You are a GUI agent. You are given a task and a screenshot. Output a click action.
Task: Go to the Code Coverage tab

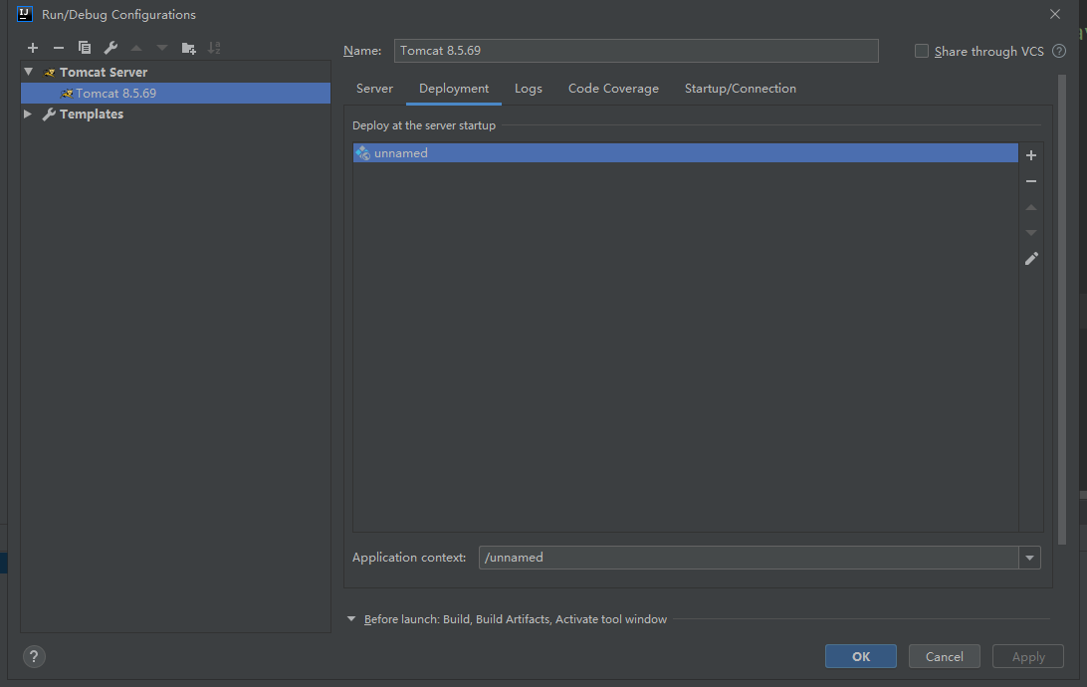pos(613,89)
